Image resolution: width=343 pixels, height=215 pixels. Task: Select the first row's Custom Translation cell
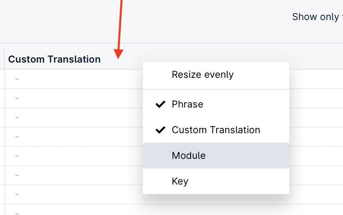[17, 79]
